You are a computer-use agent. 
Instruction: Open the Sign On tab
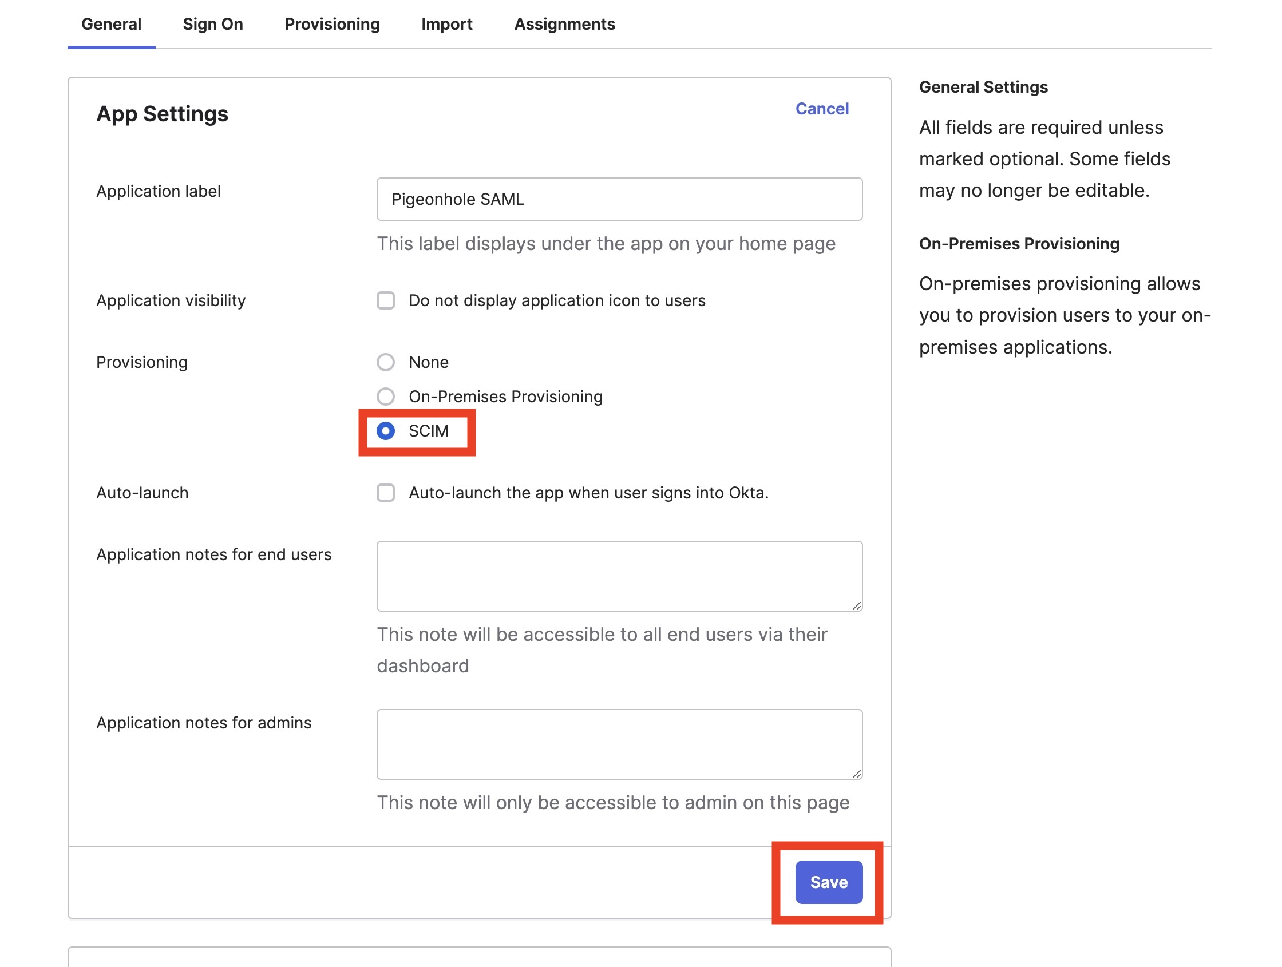click(213, 25)
